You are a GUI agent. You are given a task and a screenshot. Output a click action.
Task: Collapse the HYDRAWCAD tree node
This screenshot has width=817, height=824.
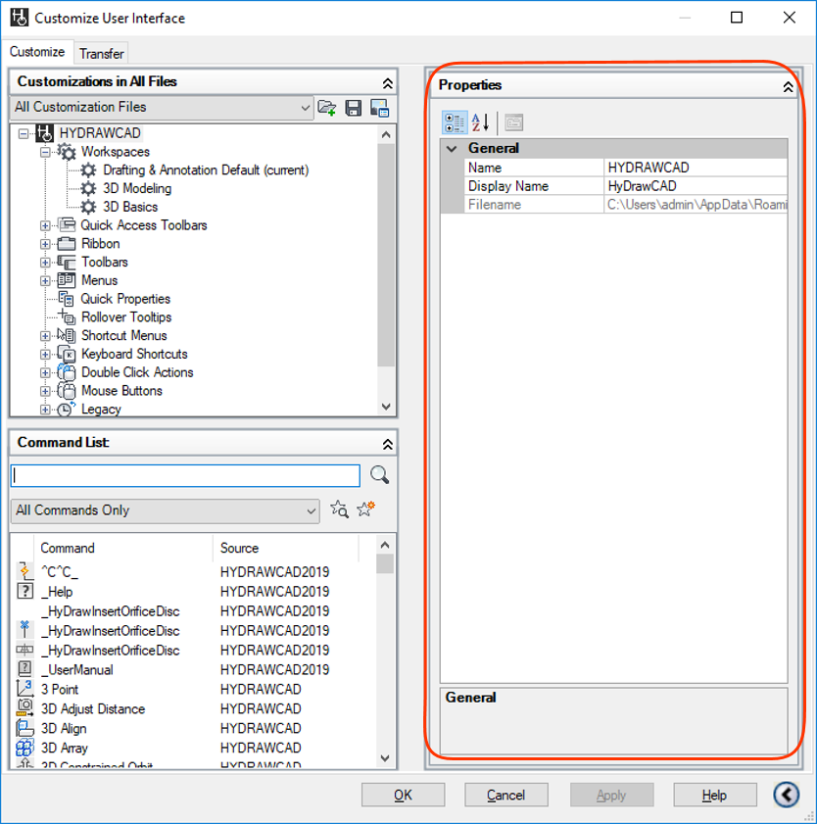[x=24, y=133]
